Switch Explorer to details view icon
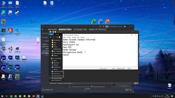Screen dimensions: 175x98 coord(135,83)
